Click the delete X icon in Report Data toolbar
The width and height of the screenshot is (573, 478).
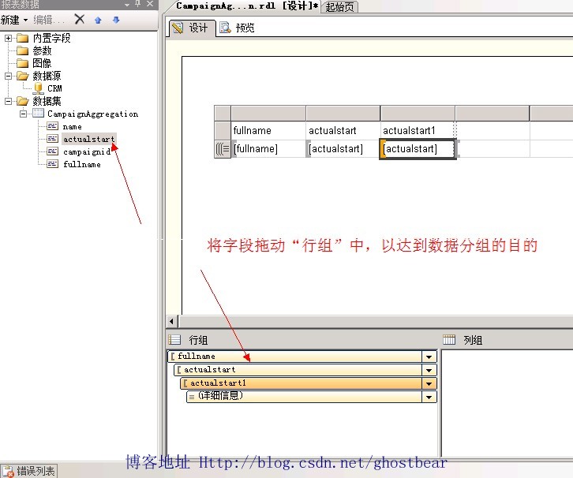pos(79,19)
